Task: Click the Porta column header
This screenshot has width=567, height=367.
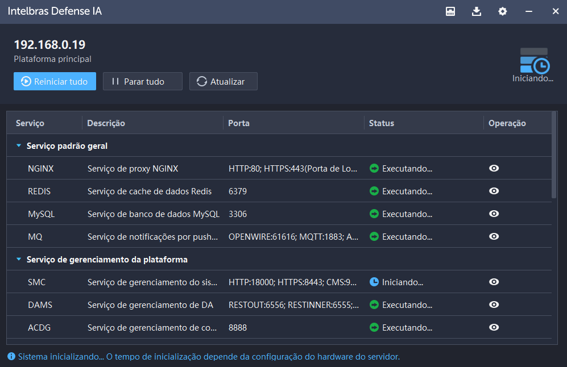Action: (x=239, y=123)
